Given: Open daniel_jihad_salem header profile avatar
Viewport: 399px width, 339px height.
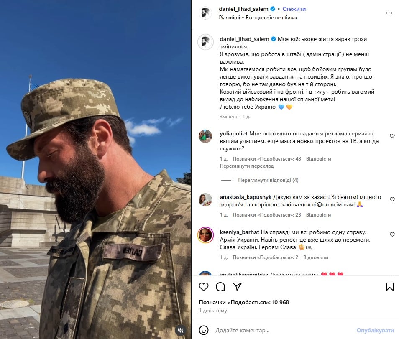Looking at the screenshot, I should click(x=205, y=13).
